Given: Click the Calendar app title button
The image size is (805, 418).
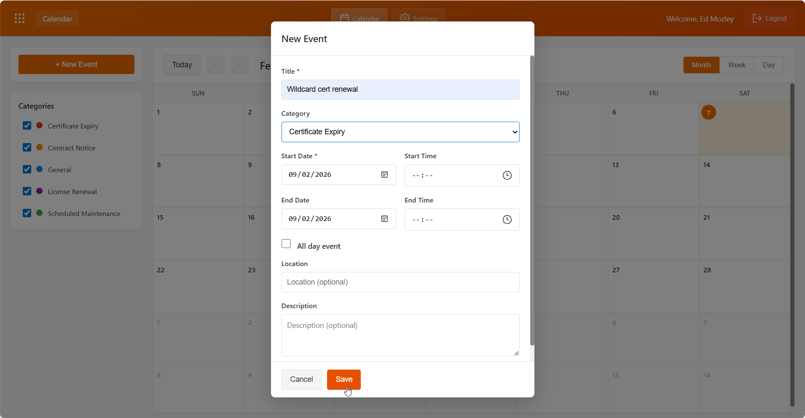Looking at the screenshot, I should (x=57, y=19).
